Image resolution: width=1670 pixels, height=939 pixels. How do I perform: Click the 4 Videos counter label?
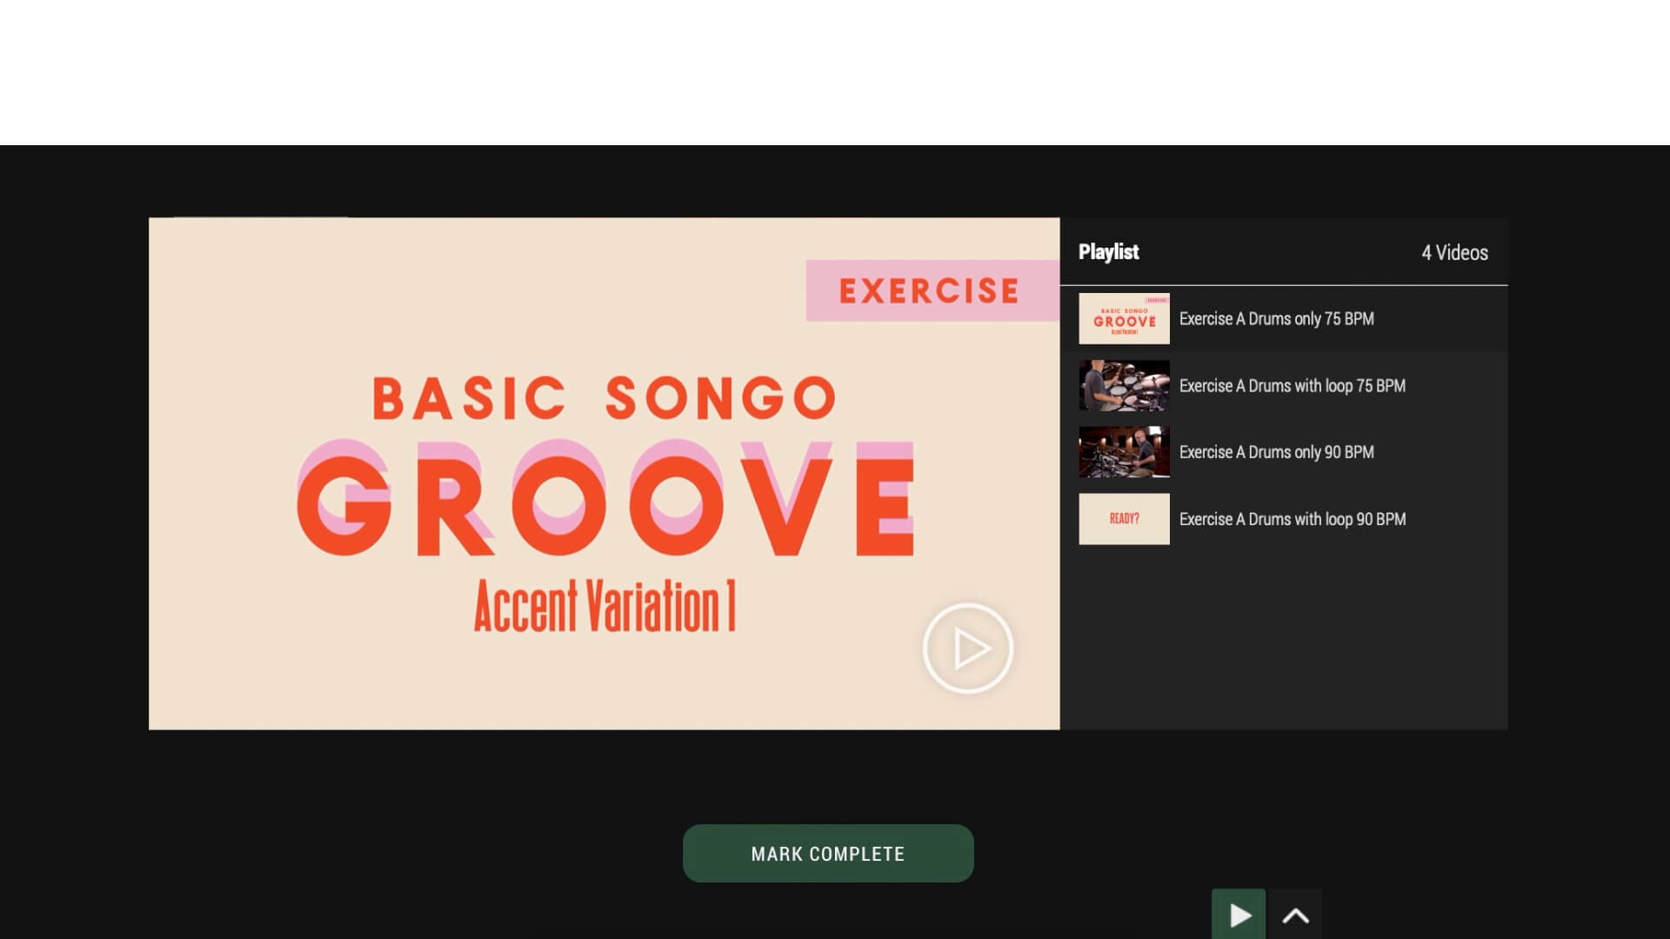tap(1454, 252)
